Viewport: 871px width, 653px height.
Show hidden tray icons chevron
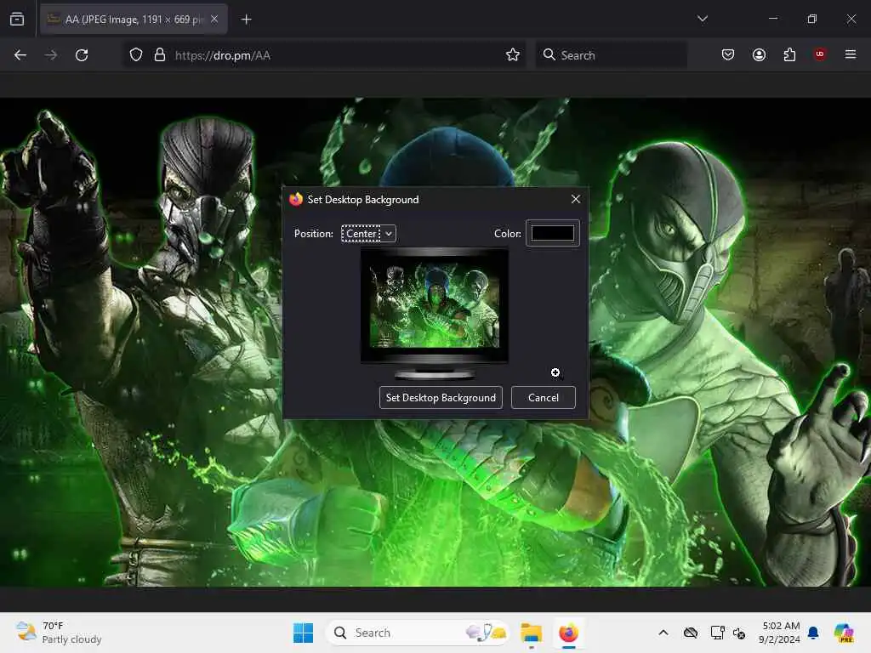[x=663, y=633]
